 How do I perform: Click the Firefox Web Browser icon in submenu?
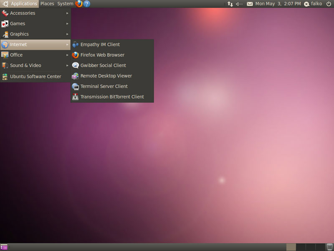pyautogui.click(x=76, y=55)
